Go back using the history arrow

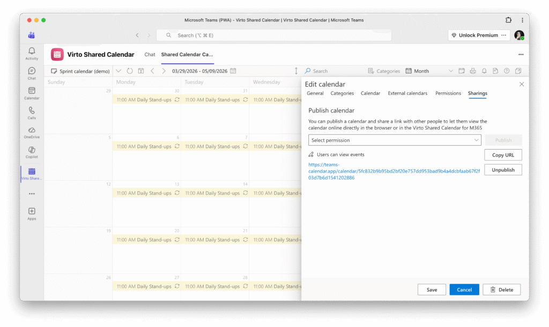click(x=137, y=35)
